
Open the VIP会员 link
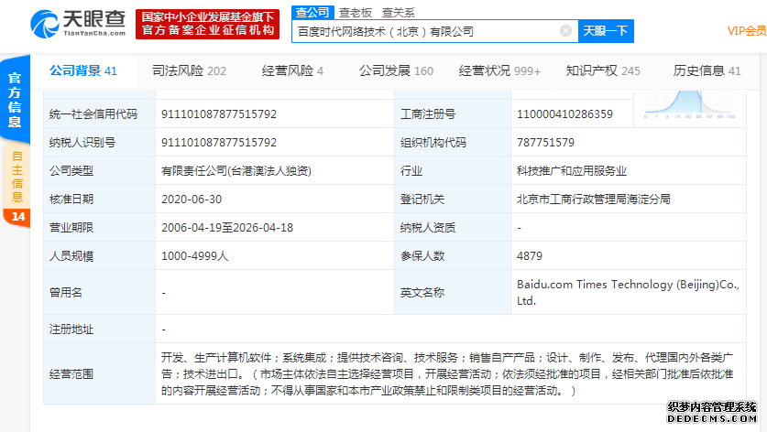click(x=747, y=31)
